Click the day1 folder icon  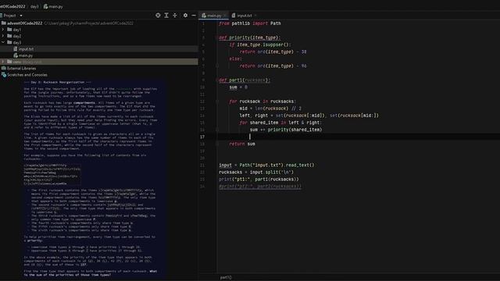click(9, 30)
